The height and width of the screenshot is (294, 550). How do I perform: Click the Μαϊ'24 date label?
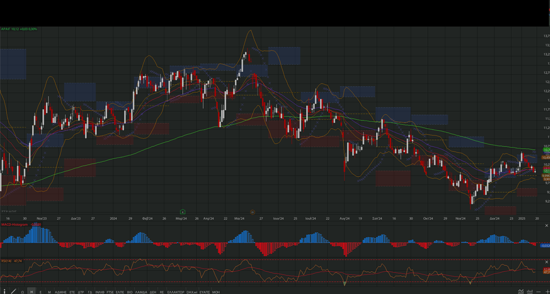(x=239, y=218)
